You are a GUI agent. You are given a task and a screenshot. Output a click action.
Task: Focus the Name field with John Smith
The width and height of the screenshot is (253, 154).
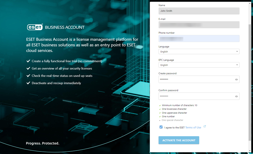click(x=199, y=11)
